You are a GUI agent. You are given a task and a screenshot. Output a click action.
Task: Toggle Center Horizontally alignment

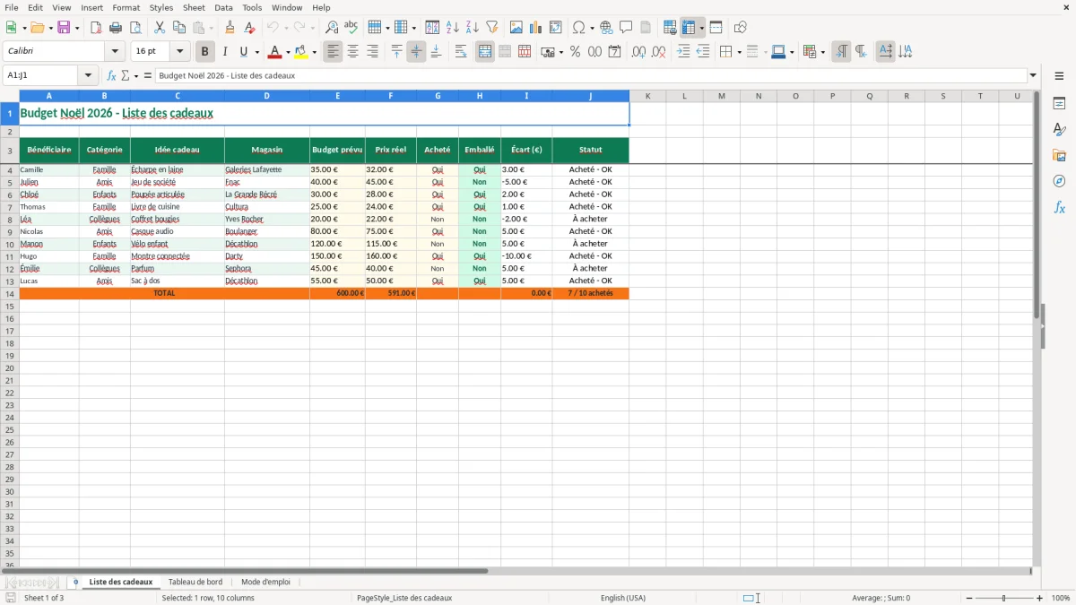coord(352,52)
